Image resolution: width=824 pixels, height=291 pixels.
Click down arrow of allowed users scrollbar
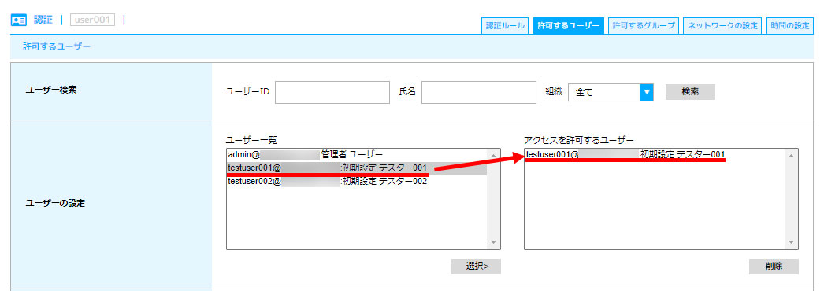click(791, 243)
